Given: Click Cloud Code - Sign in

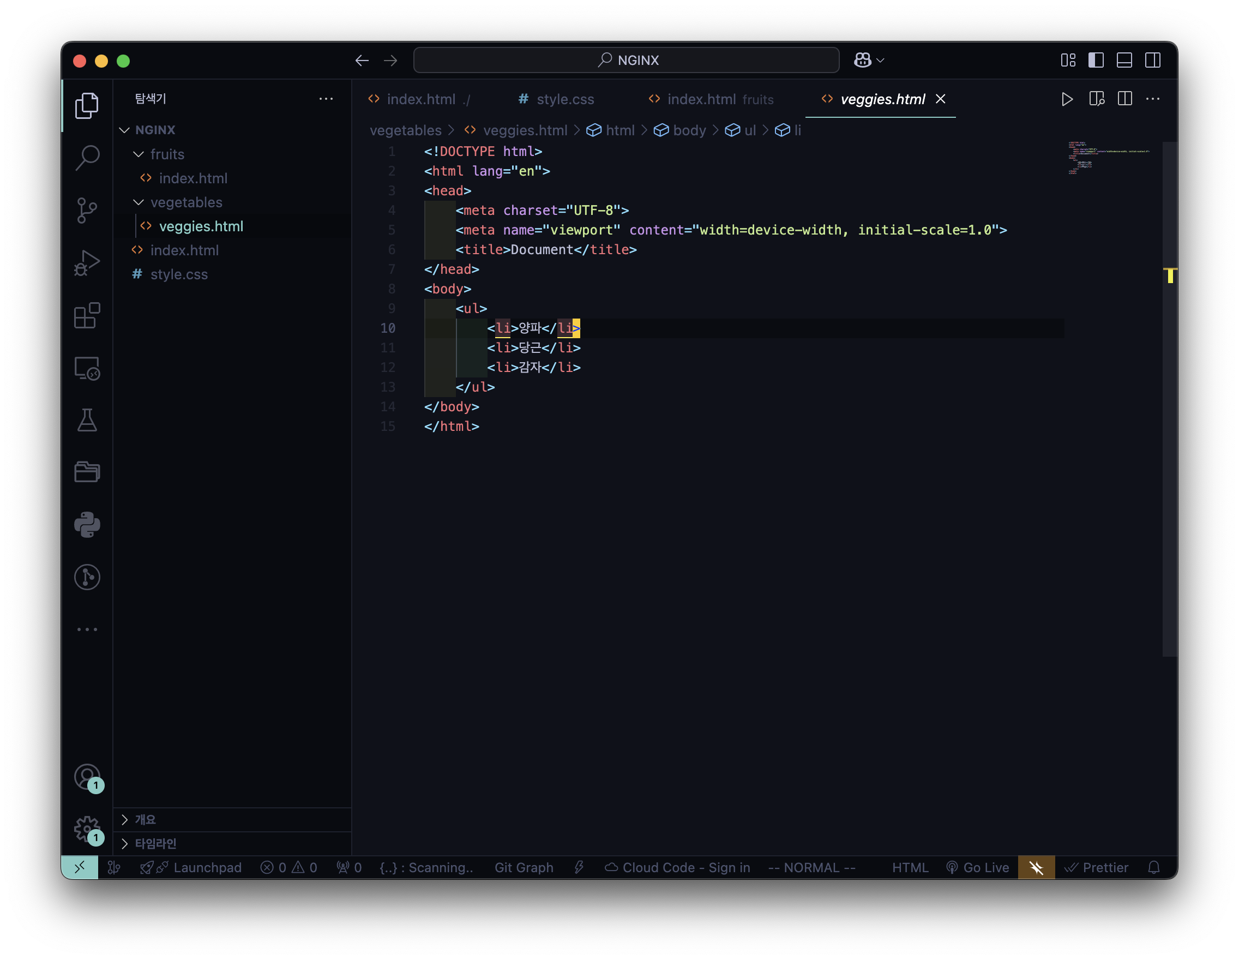Looking at the screenshot, I should pyautogui.click(x=677, y=867).
